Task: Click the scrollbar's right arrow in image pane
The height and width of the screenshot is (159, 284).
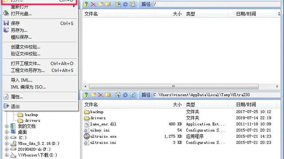Action: click(x=277, y=87)
